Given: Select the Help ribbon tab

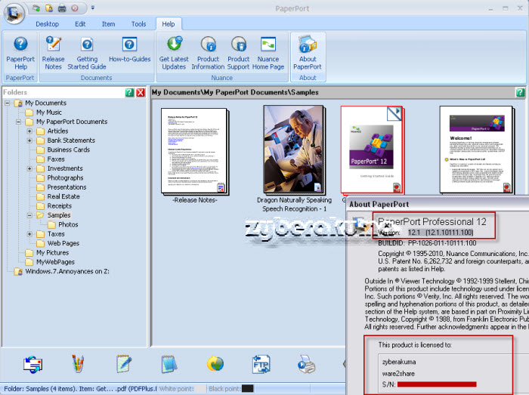Looking at the screenshot, I should (169, 24).
